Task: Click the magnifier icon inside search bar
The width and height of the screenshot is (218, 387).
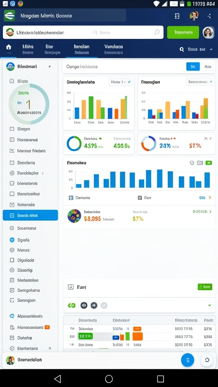Action: [157, 32]
